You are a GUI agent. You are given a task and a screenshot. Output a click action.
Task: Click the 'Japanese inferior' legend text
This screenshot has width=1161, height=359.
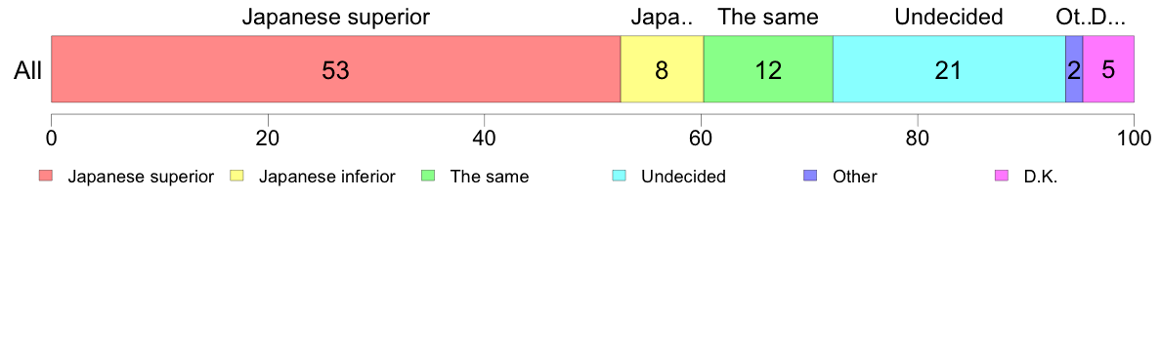coord(326,178)
